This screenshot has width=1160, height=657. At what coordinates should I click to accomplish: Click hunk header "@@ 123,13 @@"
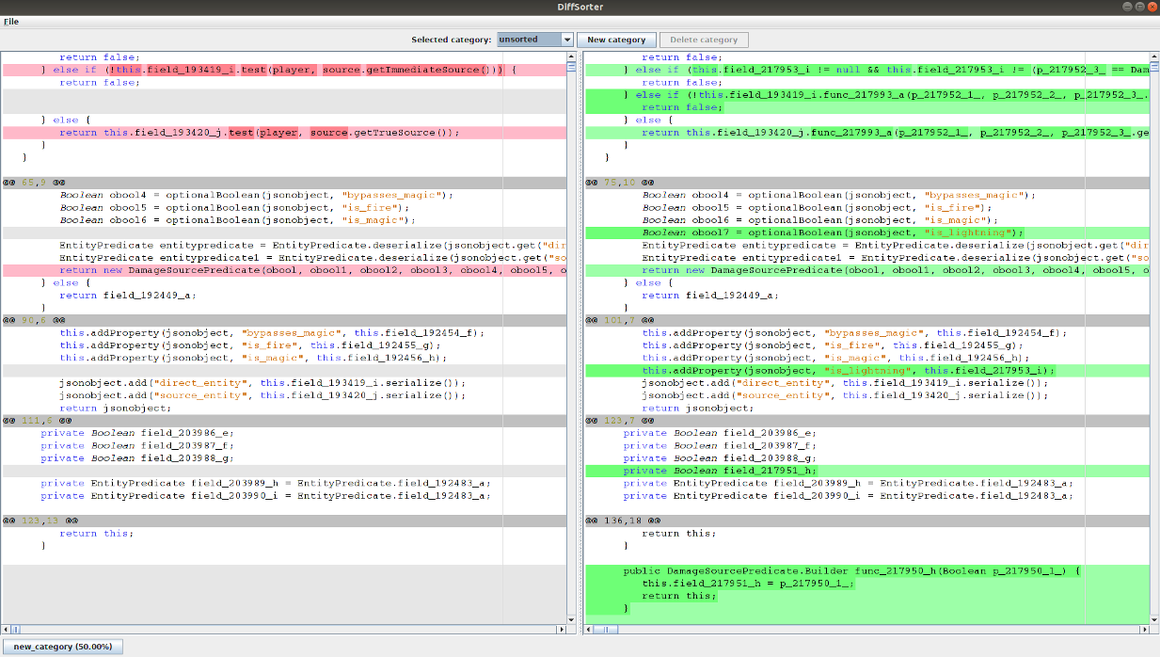tap(284, 521)
